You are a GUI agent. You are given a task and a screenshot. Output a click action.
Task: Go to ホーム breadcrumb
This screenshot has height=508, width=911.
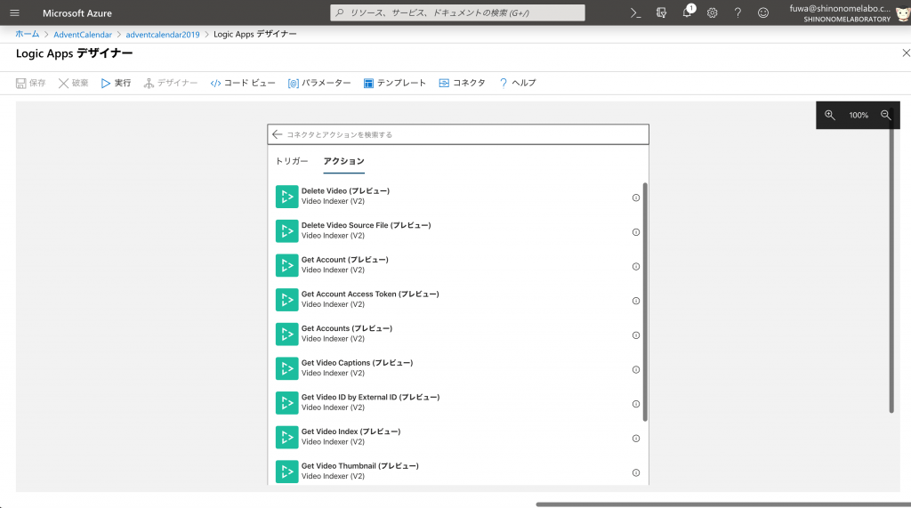coord(28,35)
